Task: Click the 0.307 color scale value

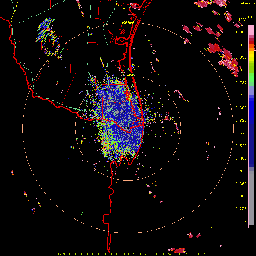Action: pyautogui.click(x=241, y=196)
